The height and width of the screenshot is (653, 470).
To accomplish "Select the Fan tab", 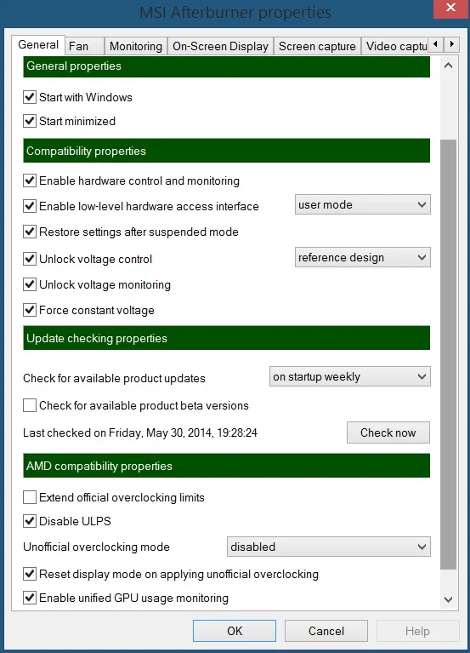I will [x=84, y=46].
